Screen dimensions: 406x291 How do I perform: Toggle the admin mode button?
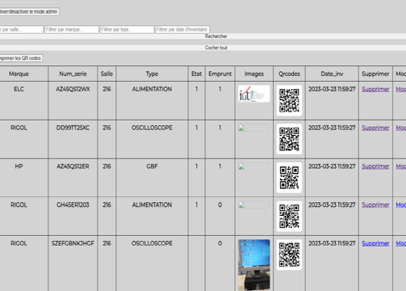[29, 11]
